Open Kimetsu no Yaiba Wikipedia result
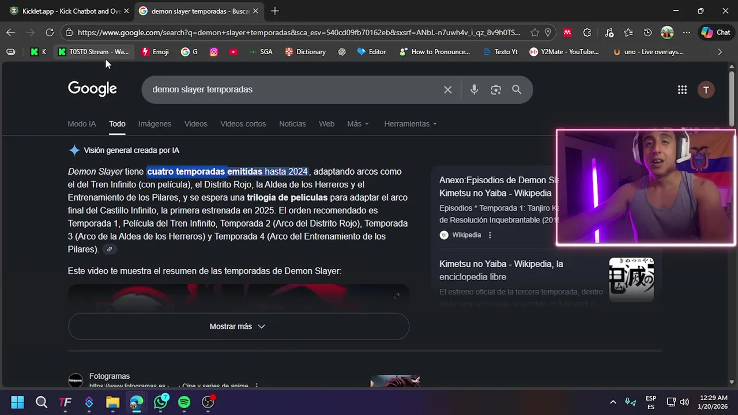Screen dimensions: 738x415 (x=501, y=270)
